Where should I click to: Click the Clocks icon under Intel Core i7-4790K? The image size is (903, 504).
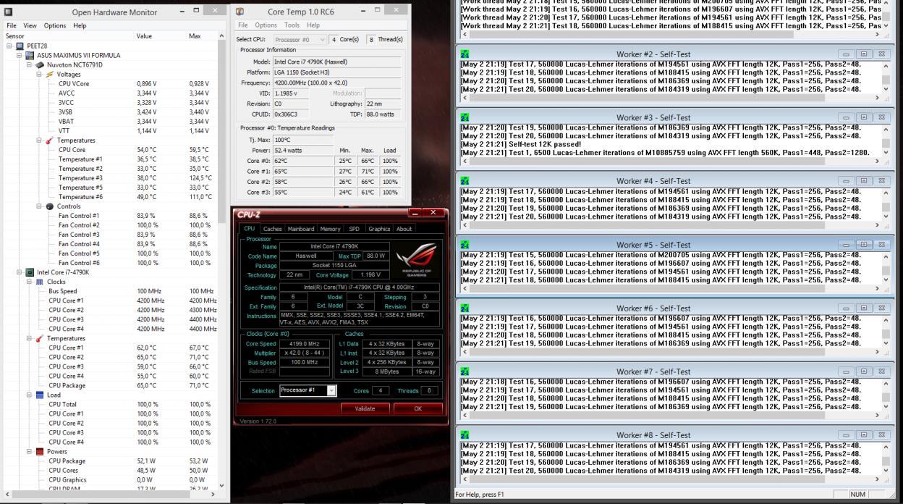40,282
